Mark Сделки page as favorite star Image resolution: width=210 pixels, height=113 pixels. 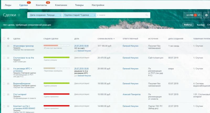tap(19, 15)
